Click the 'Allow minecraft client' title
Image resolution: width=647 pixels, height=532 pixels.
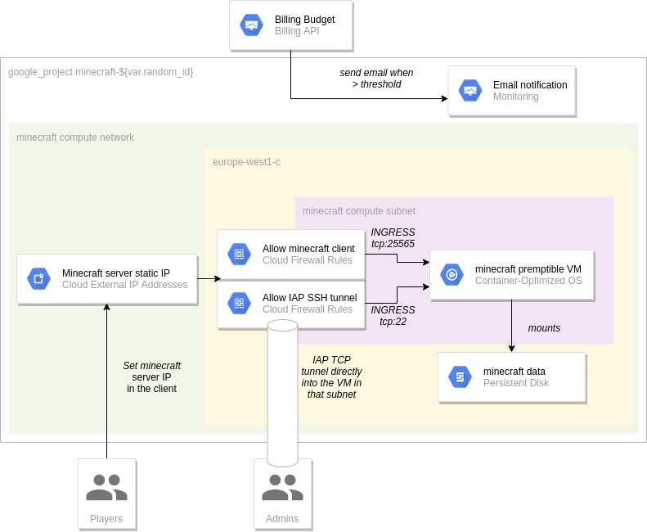pyautogui.click(x=308, y=249)
